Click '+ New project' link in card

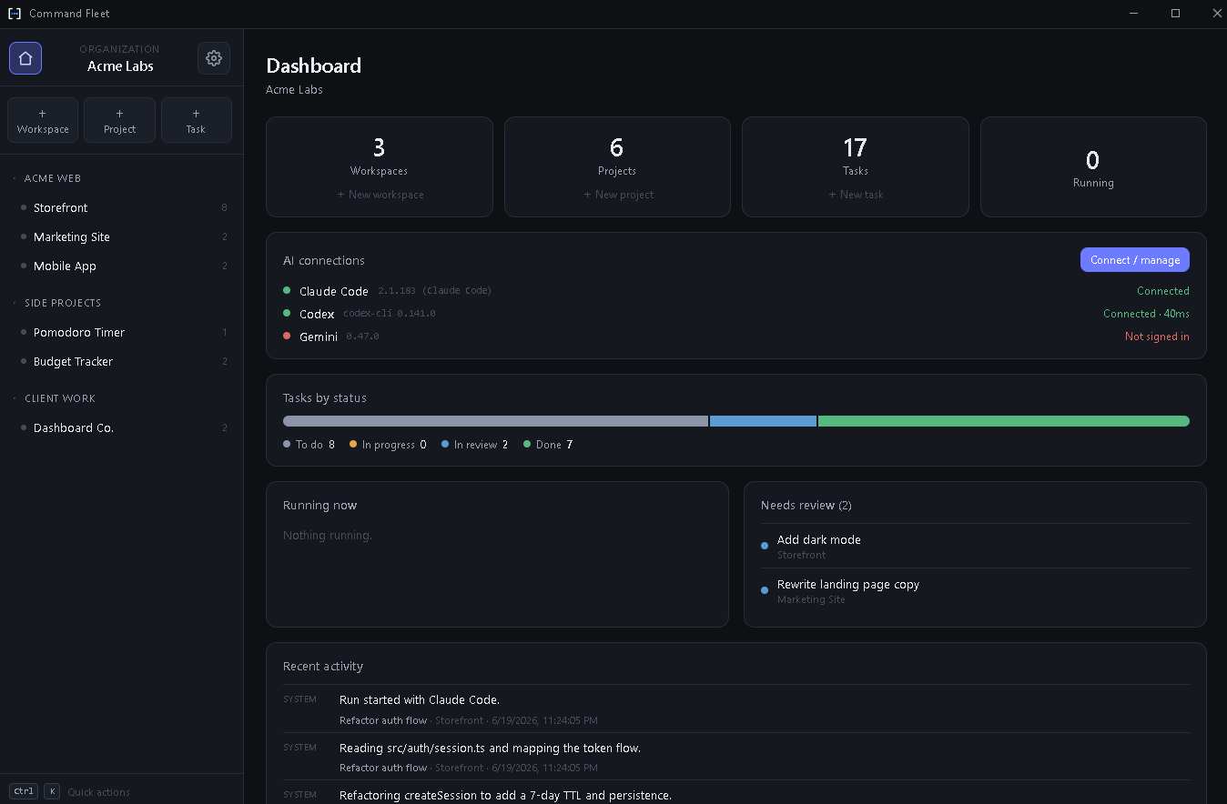pyautogui.click(x=618, y=195)
